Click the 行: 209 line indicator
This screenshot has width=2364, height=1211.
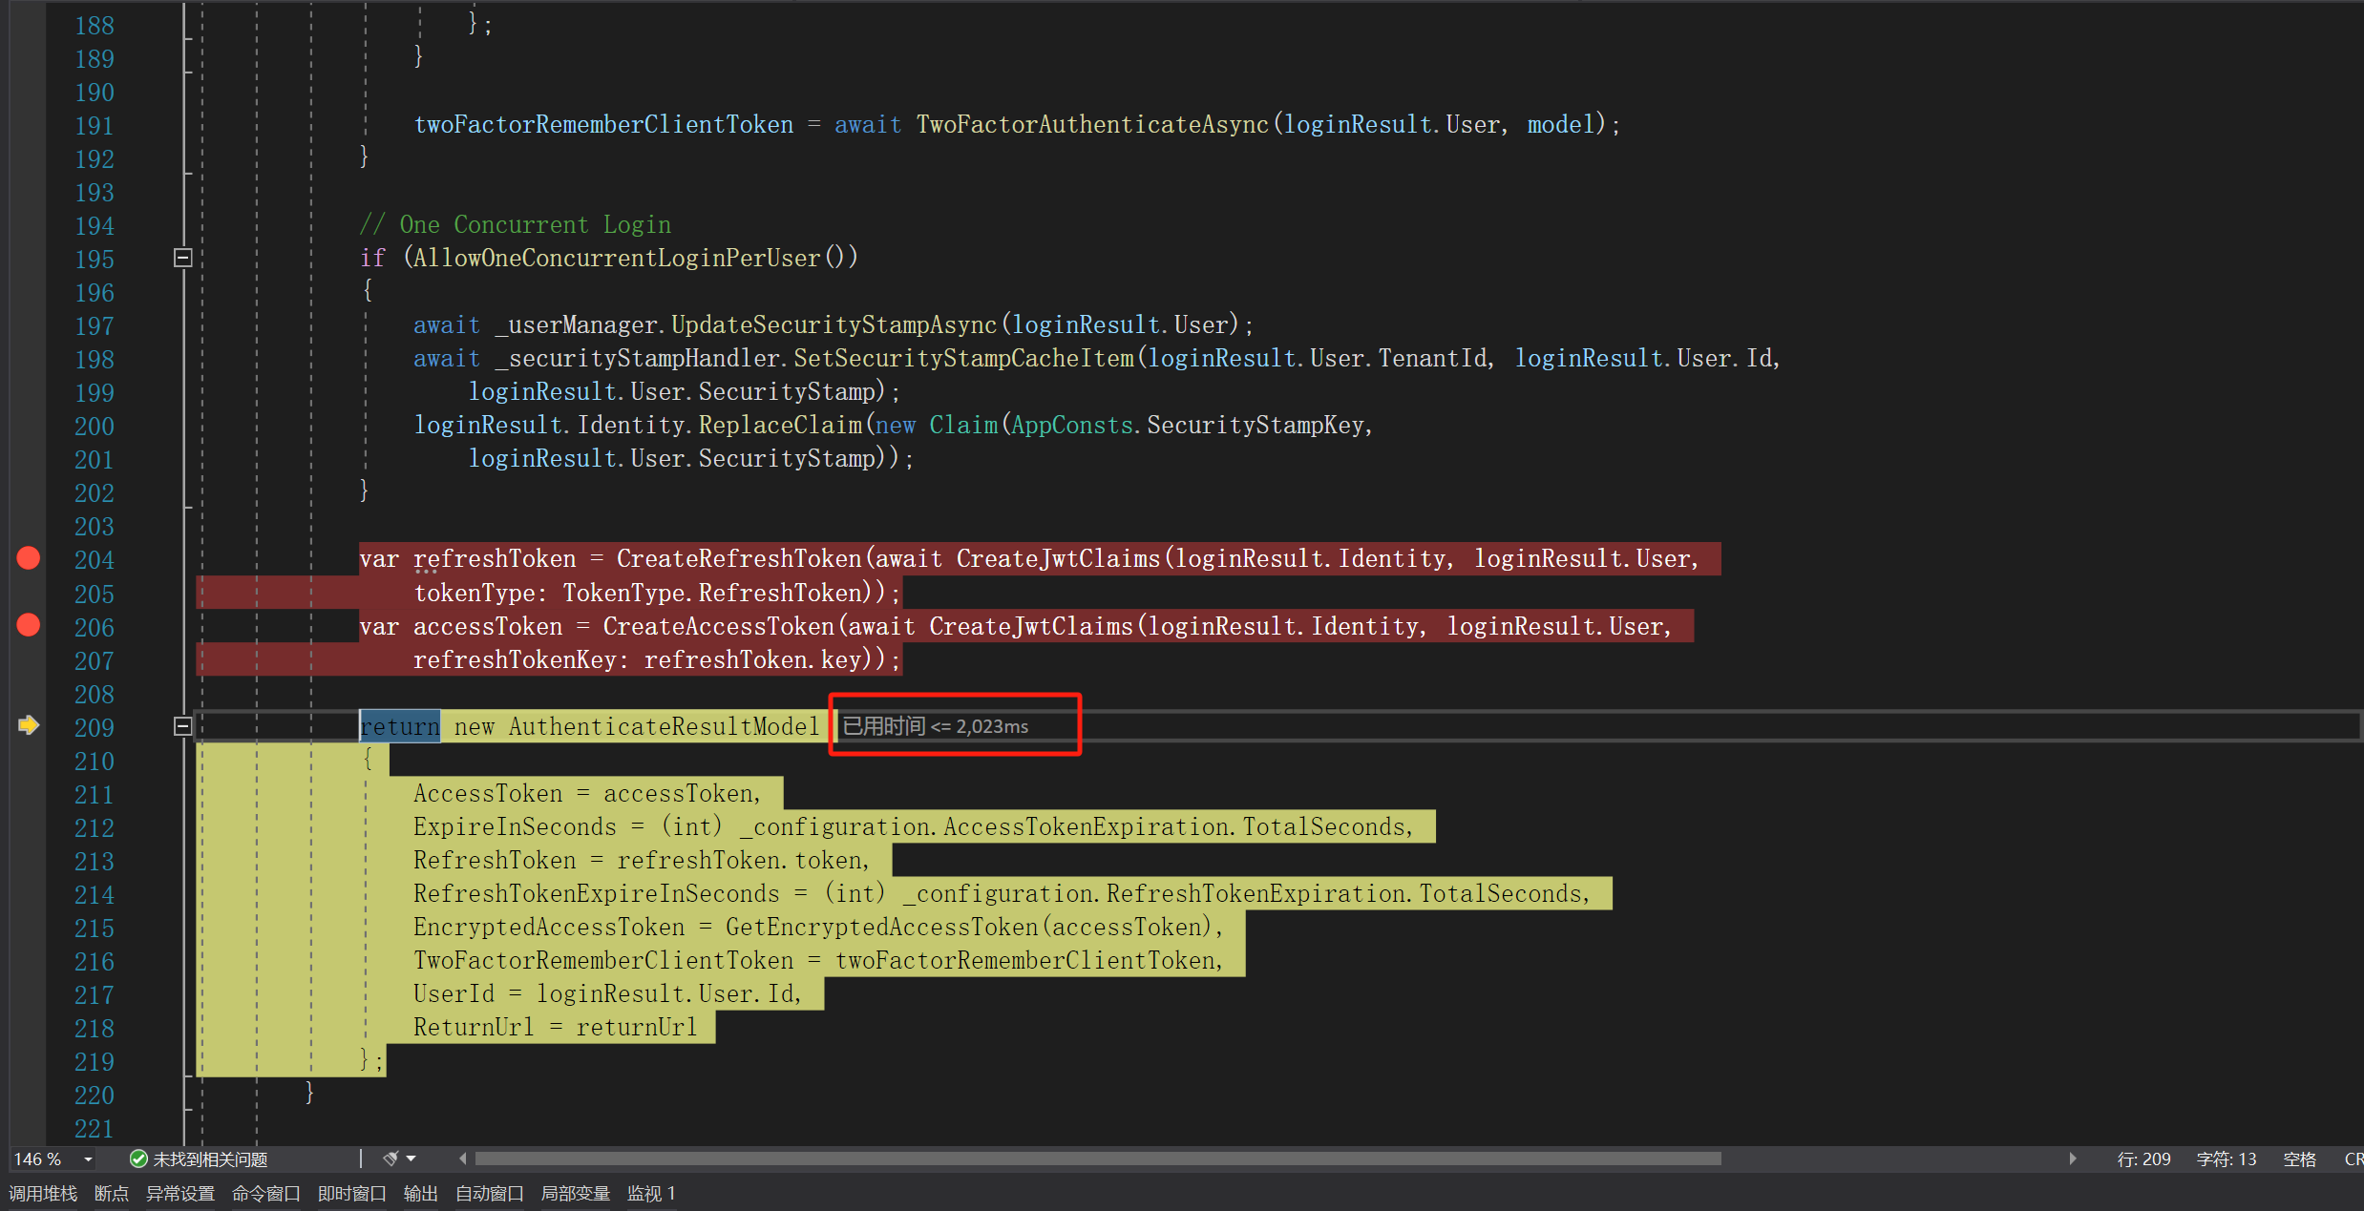[x=2143, y=1159]
